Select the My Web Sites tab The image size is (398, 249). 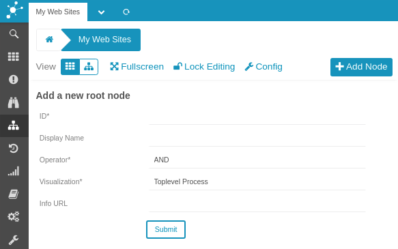click(58, 12)
